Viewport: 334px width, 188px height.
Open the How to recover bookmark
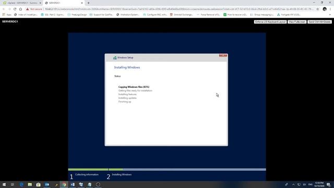point(235,15)
